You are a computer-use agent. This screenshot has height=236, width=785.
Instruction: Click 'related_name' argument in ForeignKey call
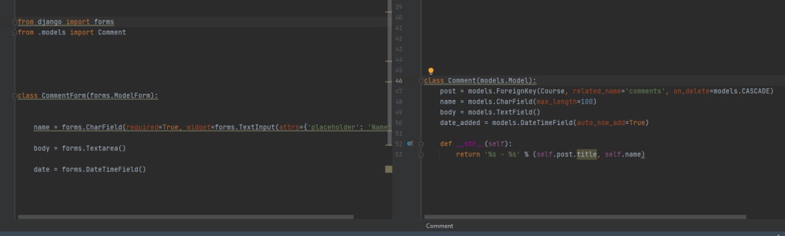tap(597, 91)
